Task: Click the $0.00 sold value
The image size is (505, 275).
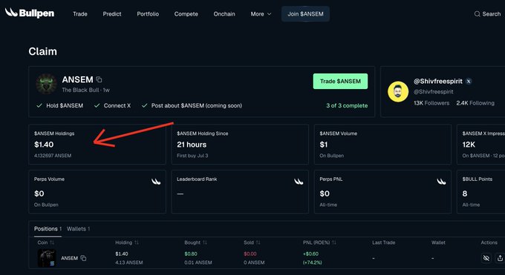Action: (x=250, y=254)
